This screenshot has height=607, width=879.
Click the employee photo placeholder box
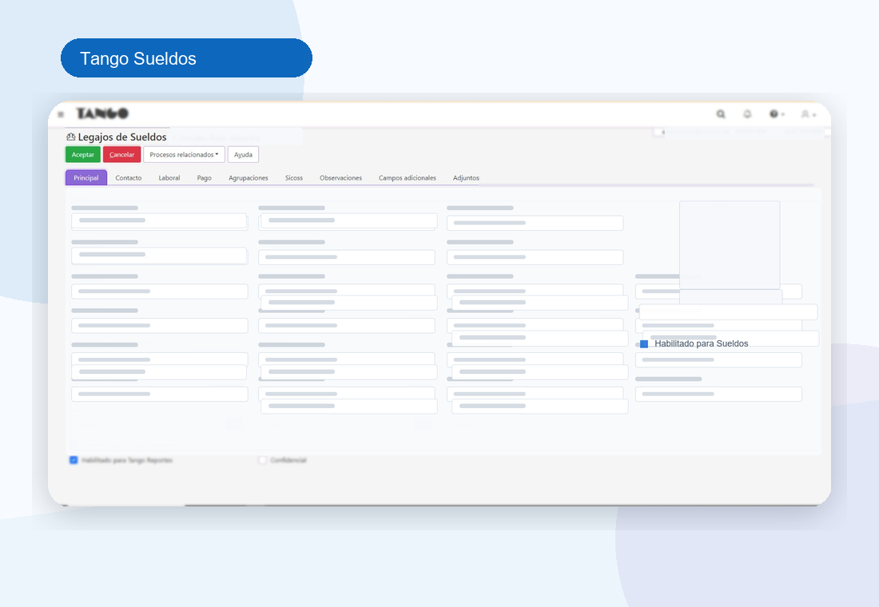(x=730, y=245)
